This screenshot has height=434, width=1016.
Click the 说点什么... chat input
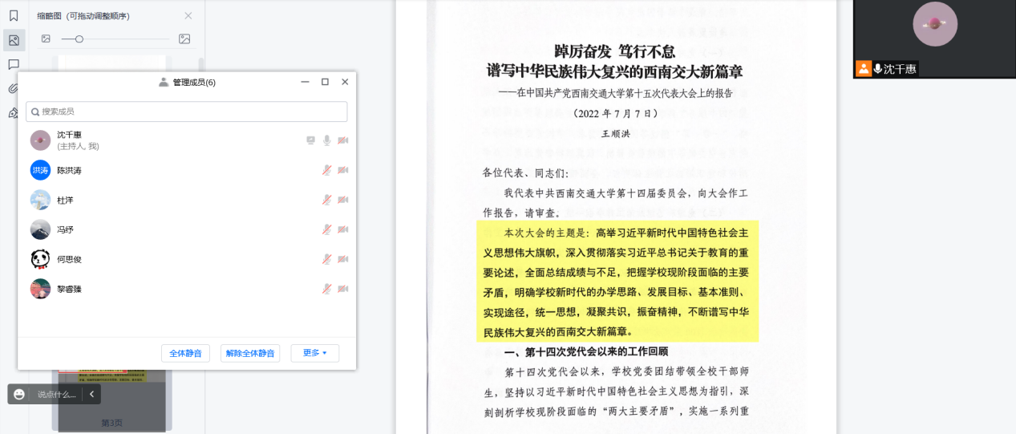[x=57, y=394]
